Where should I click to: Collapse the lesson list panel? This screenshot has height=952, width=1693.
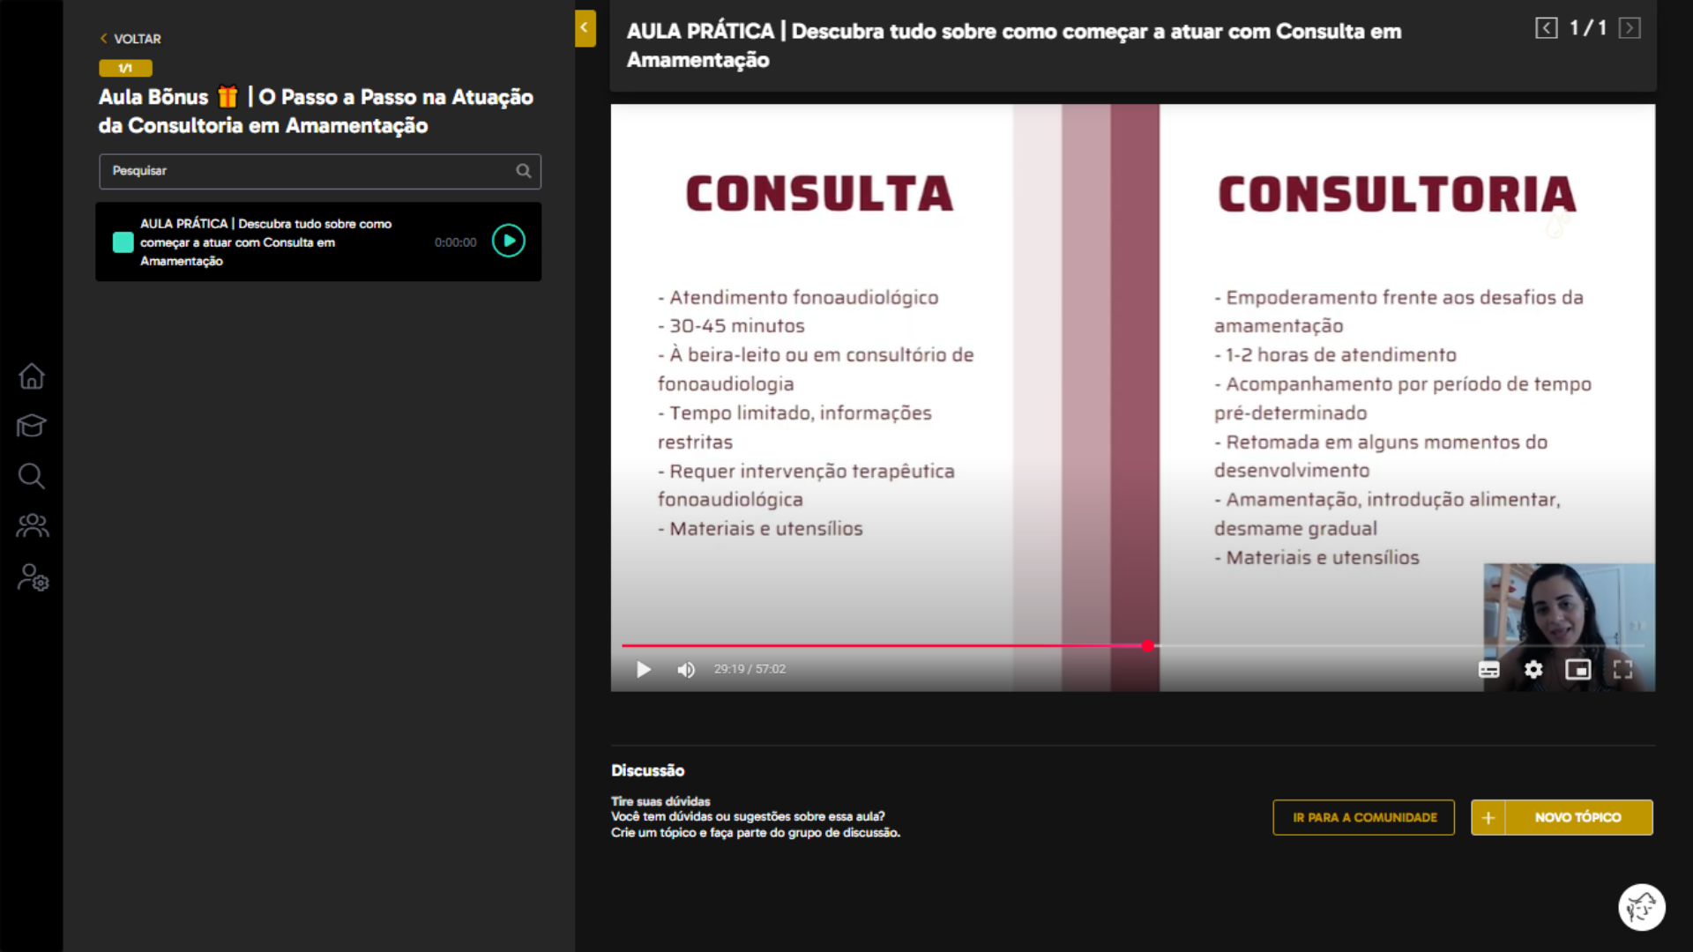pyautogui.click(x=585, y=28)
